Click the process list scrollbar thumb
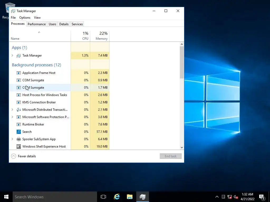 tap(182, 62)
